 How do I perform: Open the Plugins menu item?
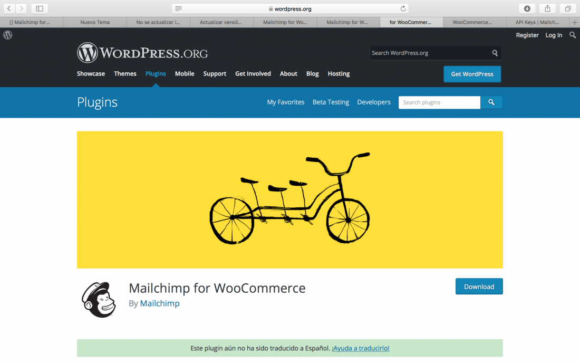click(x=156, y=74)
